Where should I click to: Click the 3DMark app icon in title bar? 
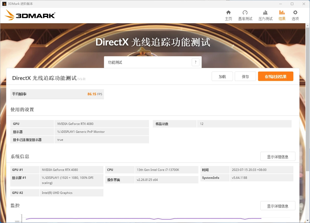click(4, 4)
